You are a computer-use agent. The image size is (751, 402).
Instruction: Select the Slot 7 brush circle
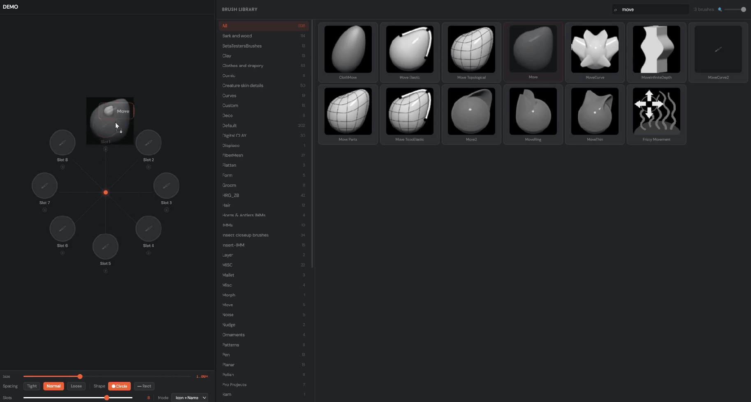(x=44, y=186)
